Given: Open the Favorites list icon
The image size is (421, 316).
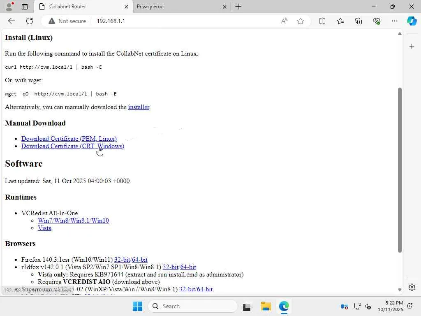Looking at the screenshot, I should (340, 21).
